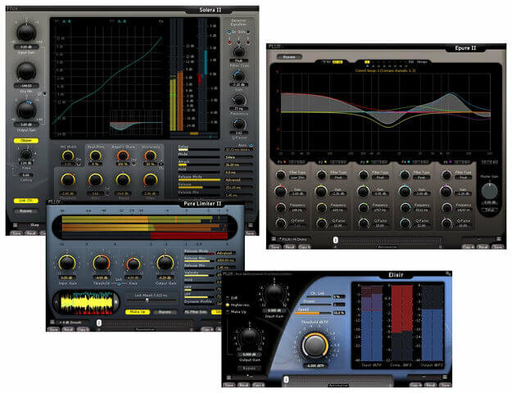Click the Speed slider in Elixir
This screenshot has height=393, width=512.
pyautogui.click(x=313, y=313)
